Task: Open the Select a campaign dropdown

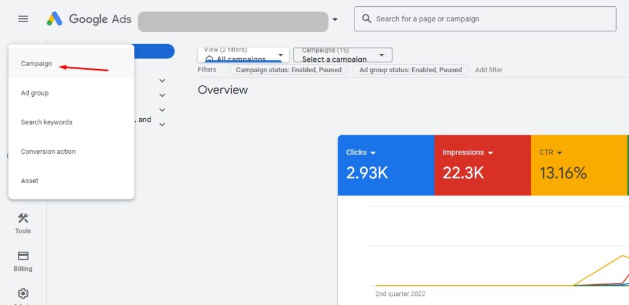Action: pyautogui.click(x=343, y=55)
